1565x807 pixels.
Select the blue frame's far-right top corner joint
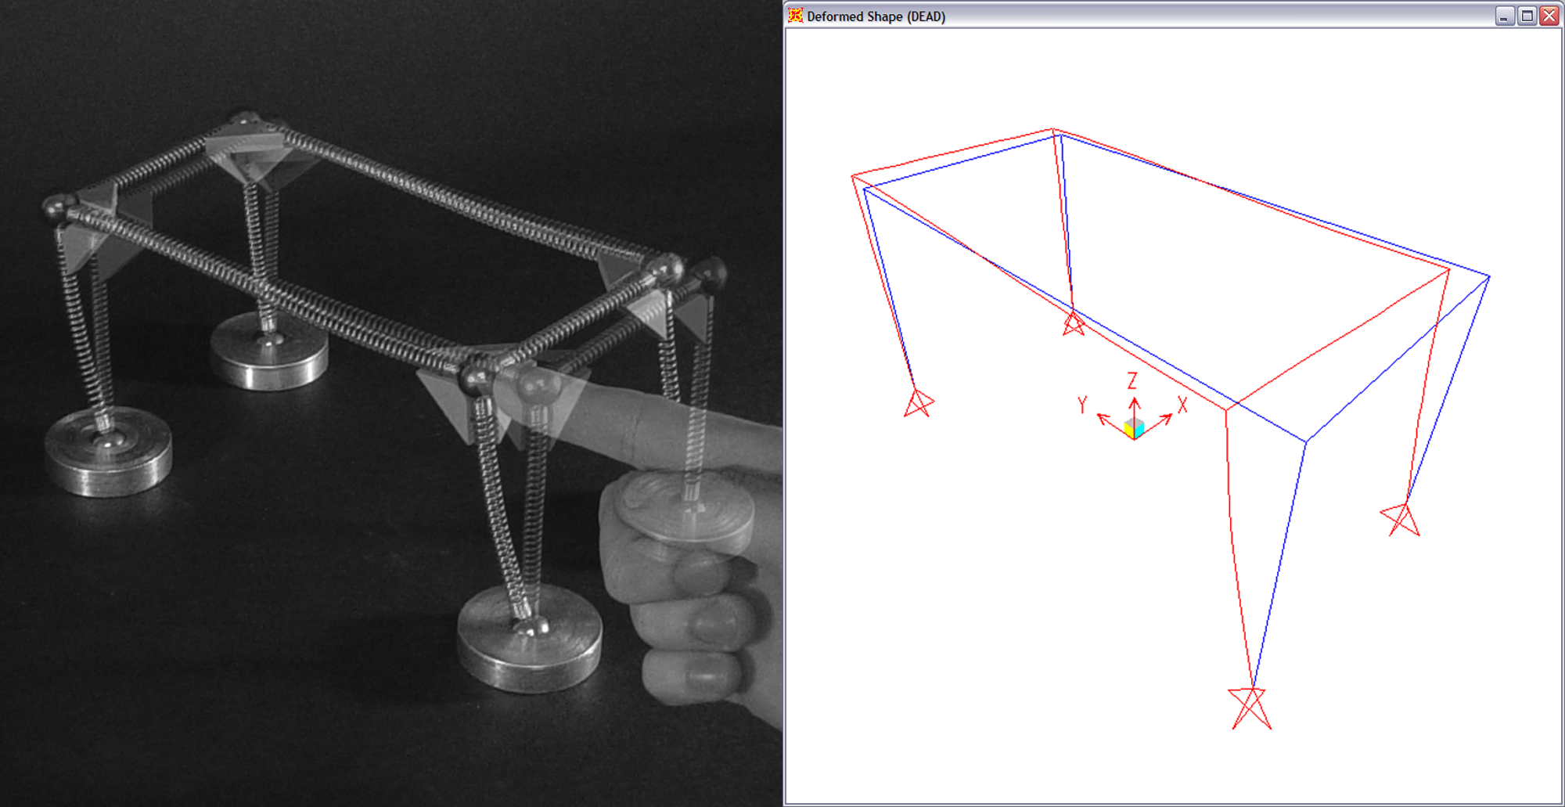[x=1488, y=276]
